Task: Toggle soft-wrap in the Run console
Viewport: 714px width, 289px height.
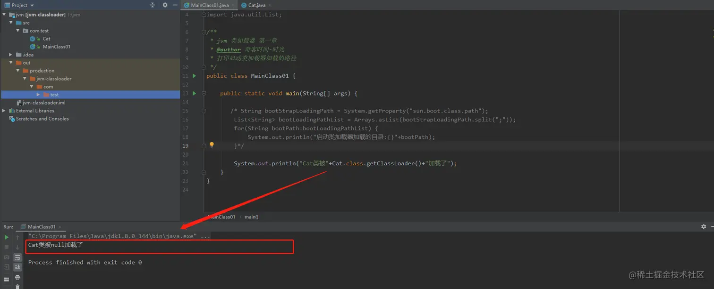Action: [x=17, y=257]
